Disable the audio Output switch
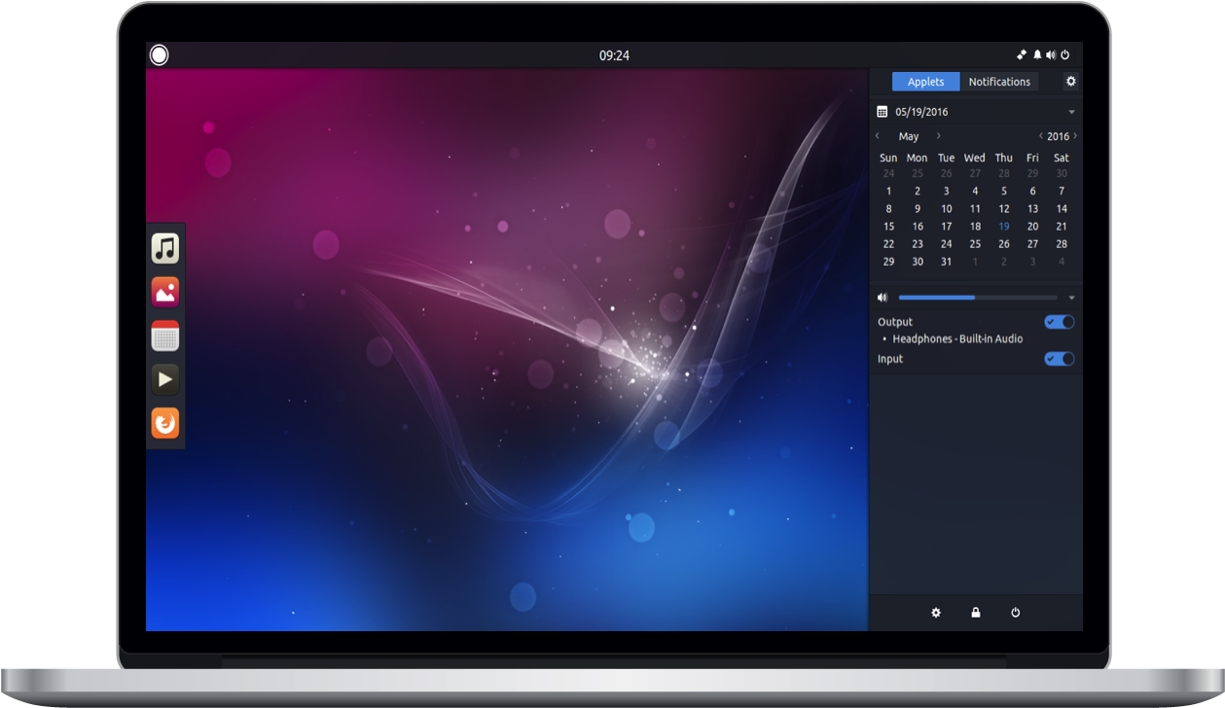This screenshot has width=1225, height=708. click(x=1059, y=321)
